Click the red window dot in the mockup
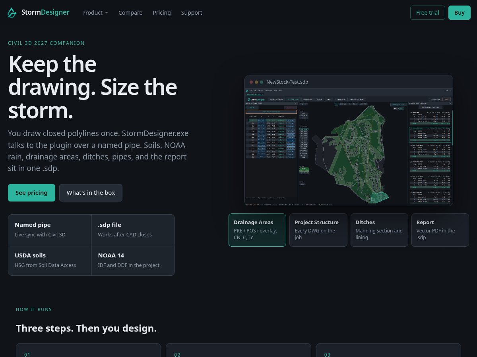Image resolution: width=477 pixels, height=357 pixels. [x=251, y=82]
